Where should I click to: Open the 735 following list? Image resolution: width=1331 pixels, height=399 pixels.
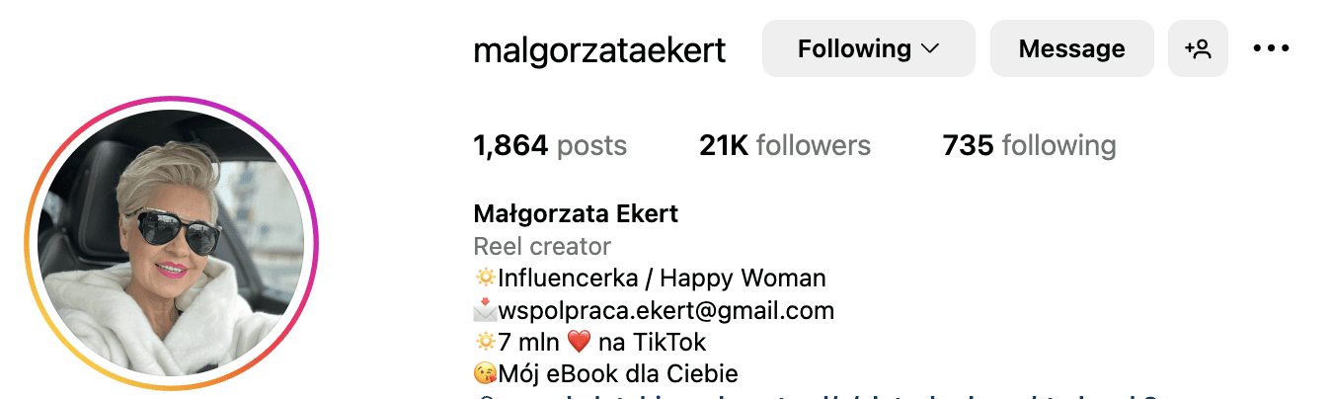tap(1029, 146)
